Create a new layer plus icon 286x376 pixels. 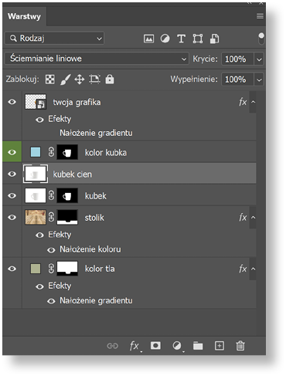tap(220, 346)
